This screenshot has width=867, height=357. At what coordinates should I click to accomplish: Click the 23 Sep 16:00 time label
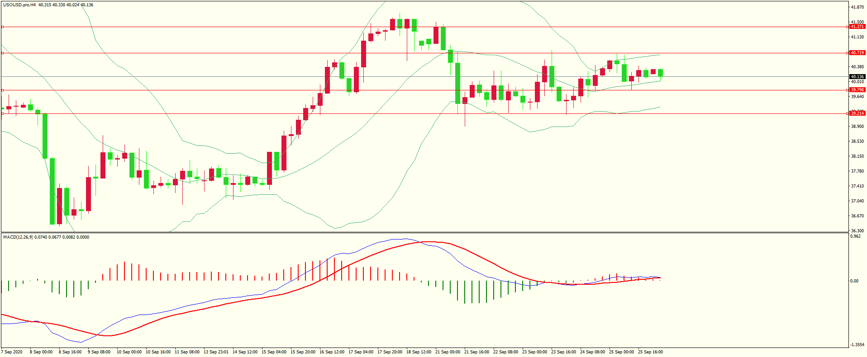tap(563, 352)
